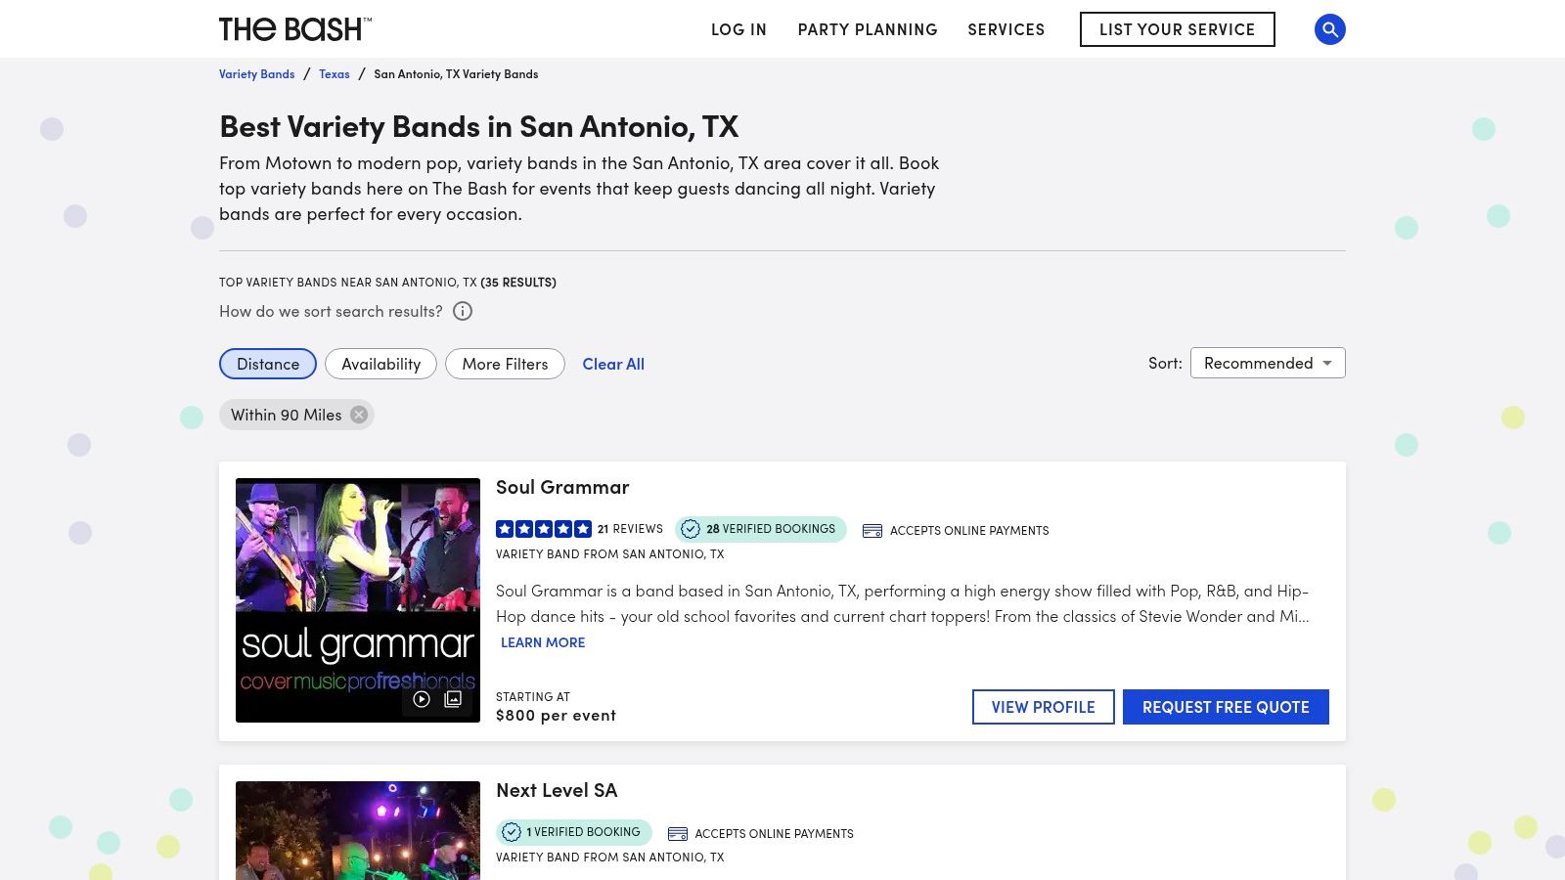Click Soul Grammar's five-star rating

coord(543,528)
